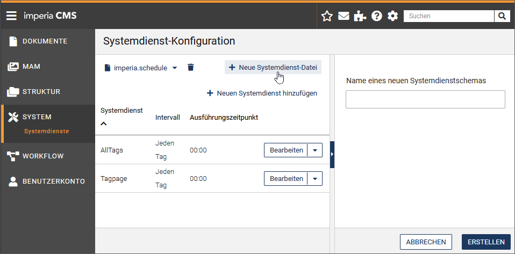
Task: Open the BENUTZERKONTO menu
Action: (54, 182)
